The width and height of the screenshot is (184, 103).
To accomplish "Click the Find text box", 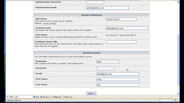I will (x=23, y=97).
